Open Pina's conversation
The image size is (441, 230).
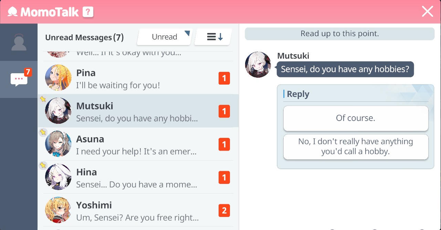tap(138, 78)
